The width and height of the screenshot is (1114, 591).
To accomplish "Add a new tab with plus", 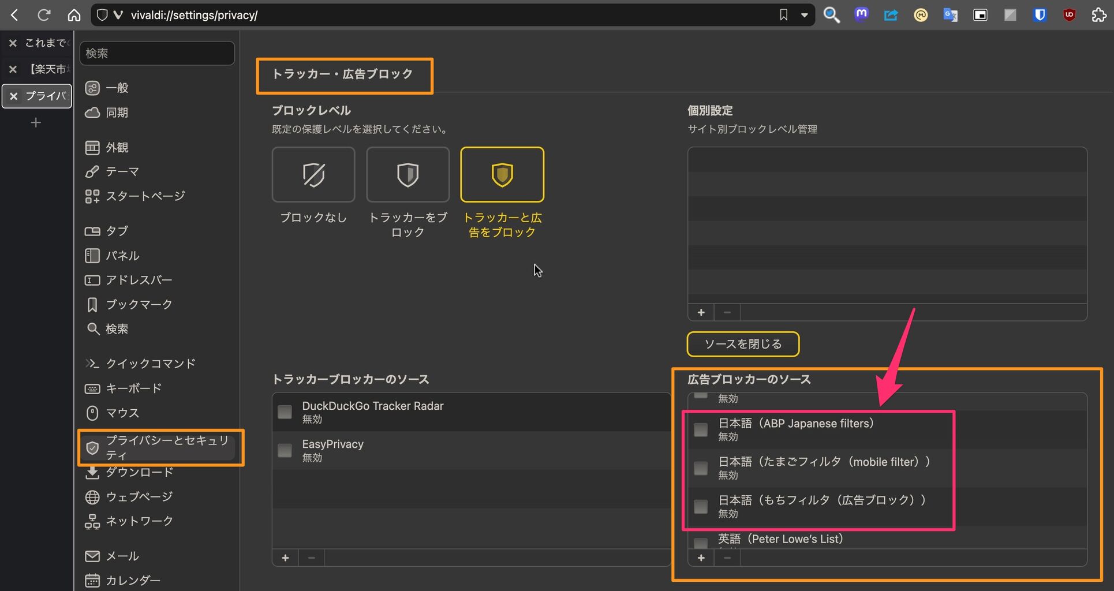I will pyautogui.click(x=36, y=122).
